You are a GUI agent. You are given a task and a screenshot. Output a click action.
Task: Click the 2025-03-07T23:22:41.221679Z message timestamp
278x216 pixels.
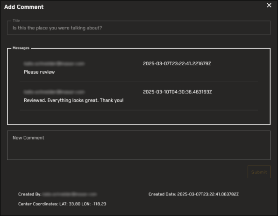pyautogui.click(x=177, y=63)
